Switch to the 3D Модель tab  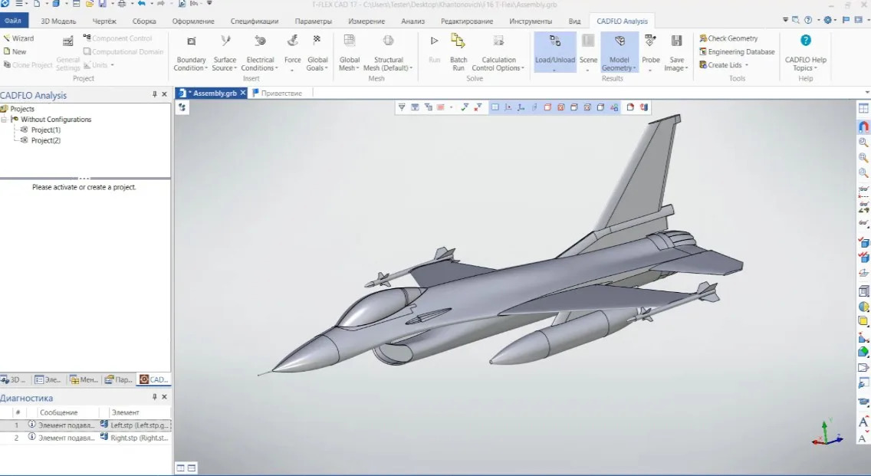[58, 21]
